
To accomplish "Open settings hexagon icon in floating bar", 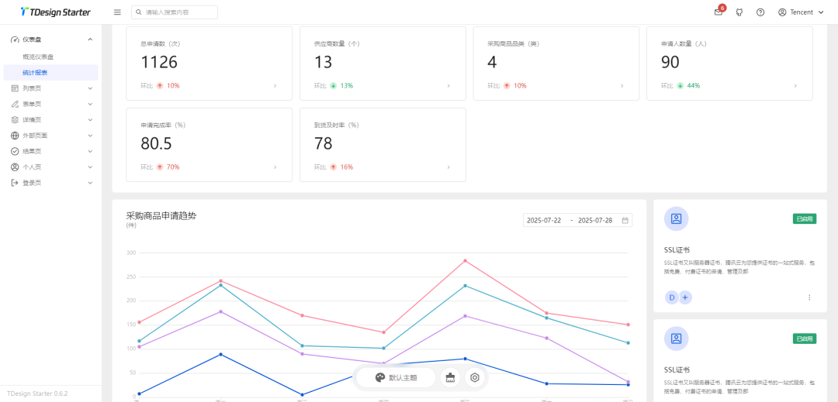I will coord(475,377).
